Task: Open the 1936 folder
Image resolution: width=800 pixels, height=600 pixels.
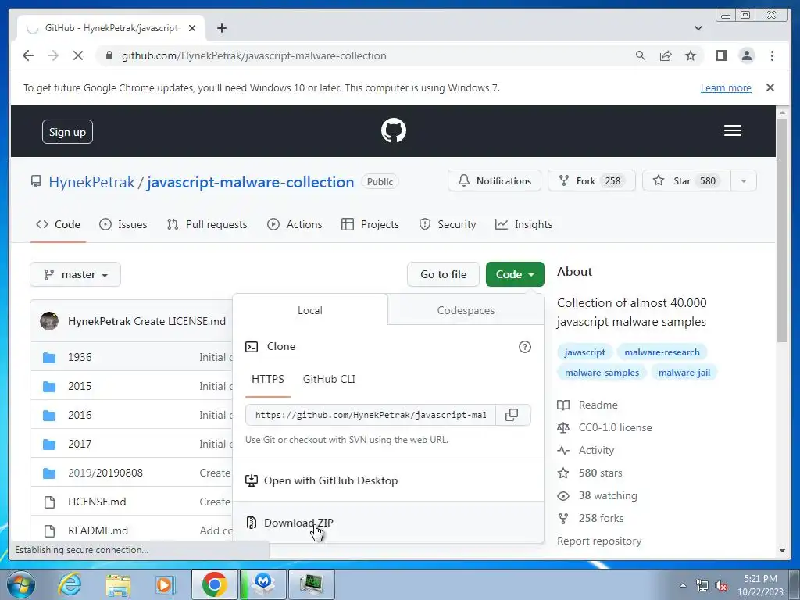Action: pyautogui.click(x=80, y=357)
